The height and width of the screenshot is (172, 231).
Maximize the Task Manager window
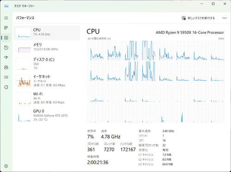pyautogui.click(x=213, y=4)
